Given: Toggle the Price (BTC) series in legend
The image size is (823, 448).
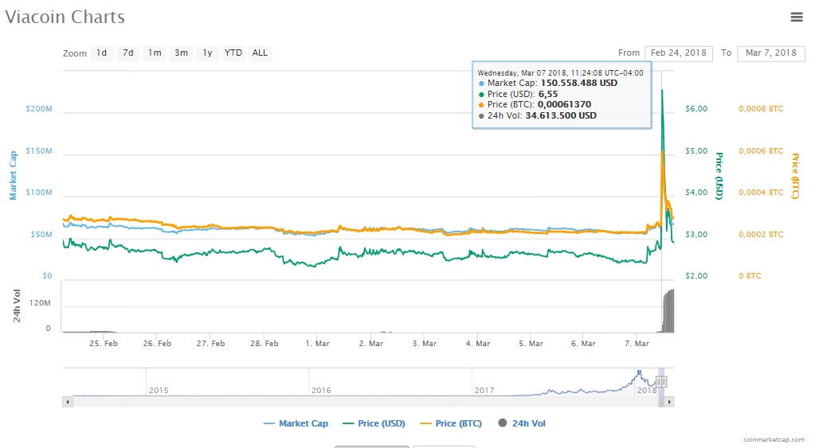Looking at the screenshot, I should point(452,423).
